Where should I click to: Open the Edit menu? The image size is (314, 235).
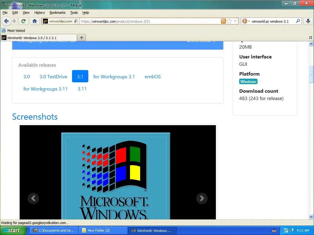[15, 13]
